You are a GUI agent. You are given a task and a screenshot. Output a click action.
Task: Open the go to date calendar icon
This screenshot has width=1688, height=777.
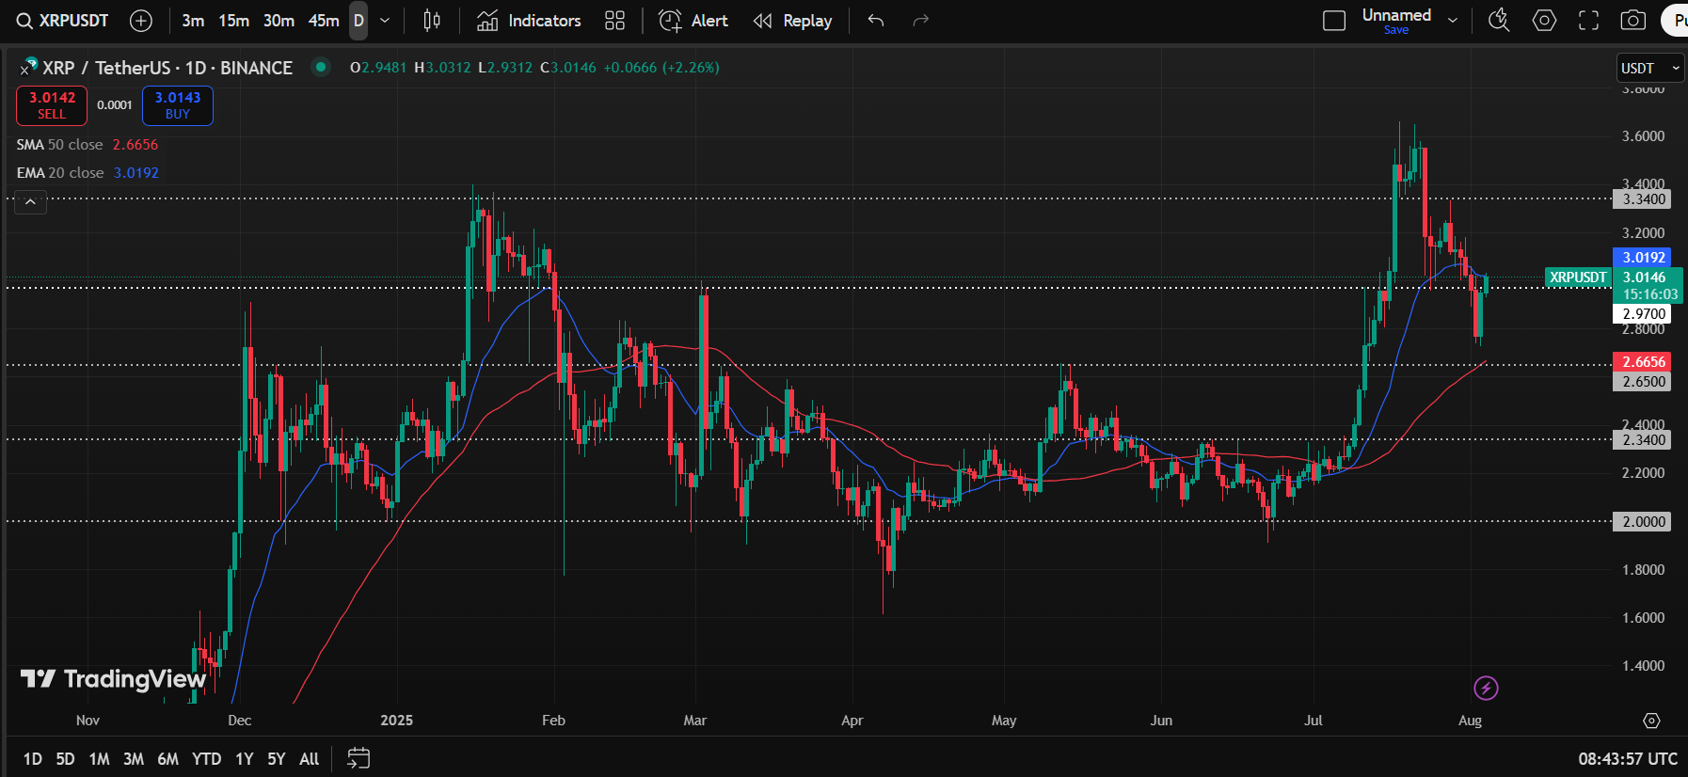pyautogui.click(x=358, y=758)
